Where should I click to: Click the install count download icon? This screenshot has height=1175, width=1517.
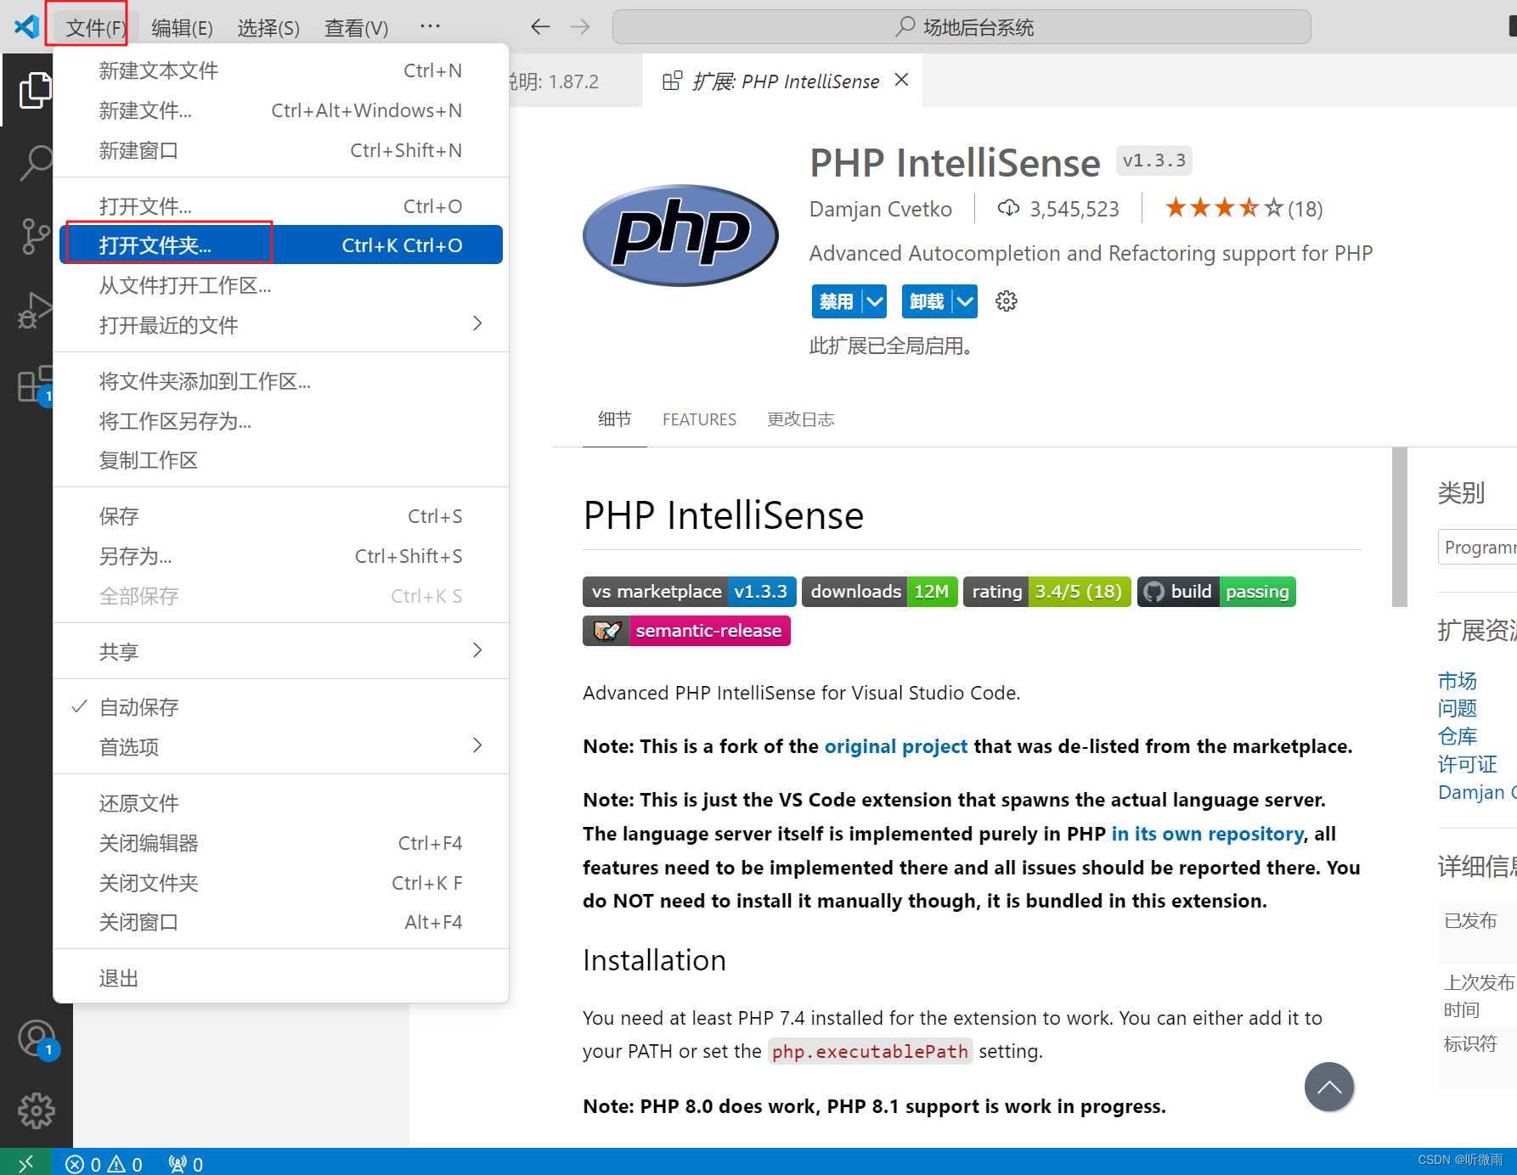click(1008, 208)
